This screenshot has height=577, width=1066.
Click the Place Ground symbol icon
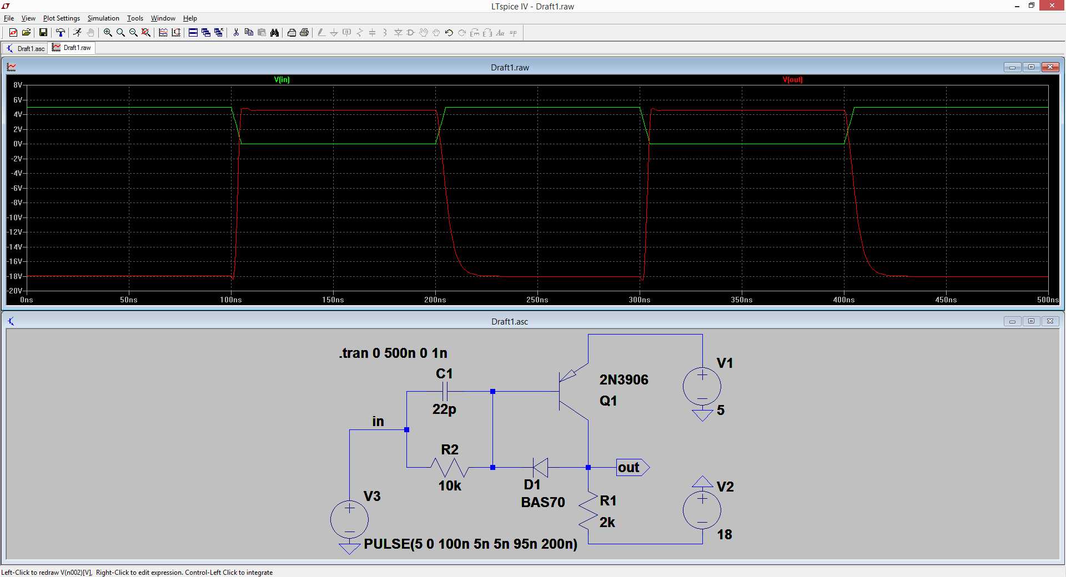click(x=334, y=33)
